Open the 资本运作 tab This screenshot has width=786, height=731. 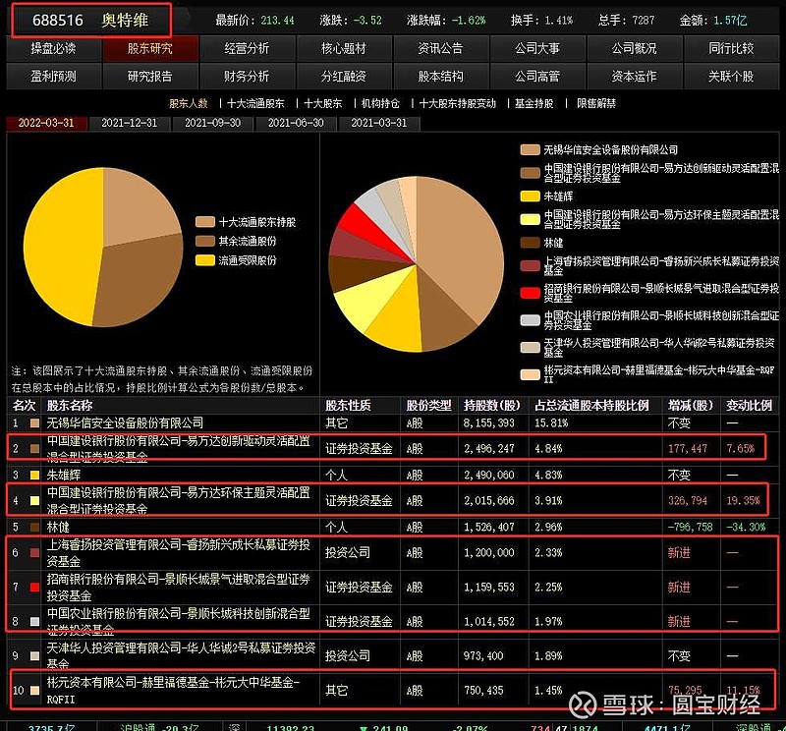click(x=634, y=77)
